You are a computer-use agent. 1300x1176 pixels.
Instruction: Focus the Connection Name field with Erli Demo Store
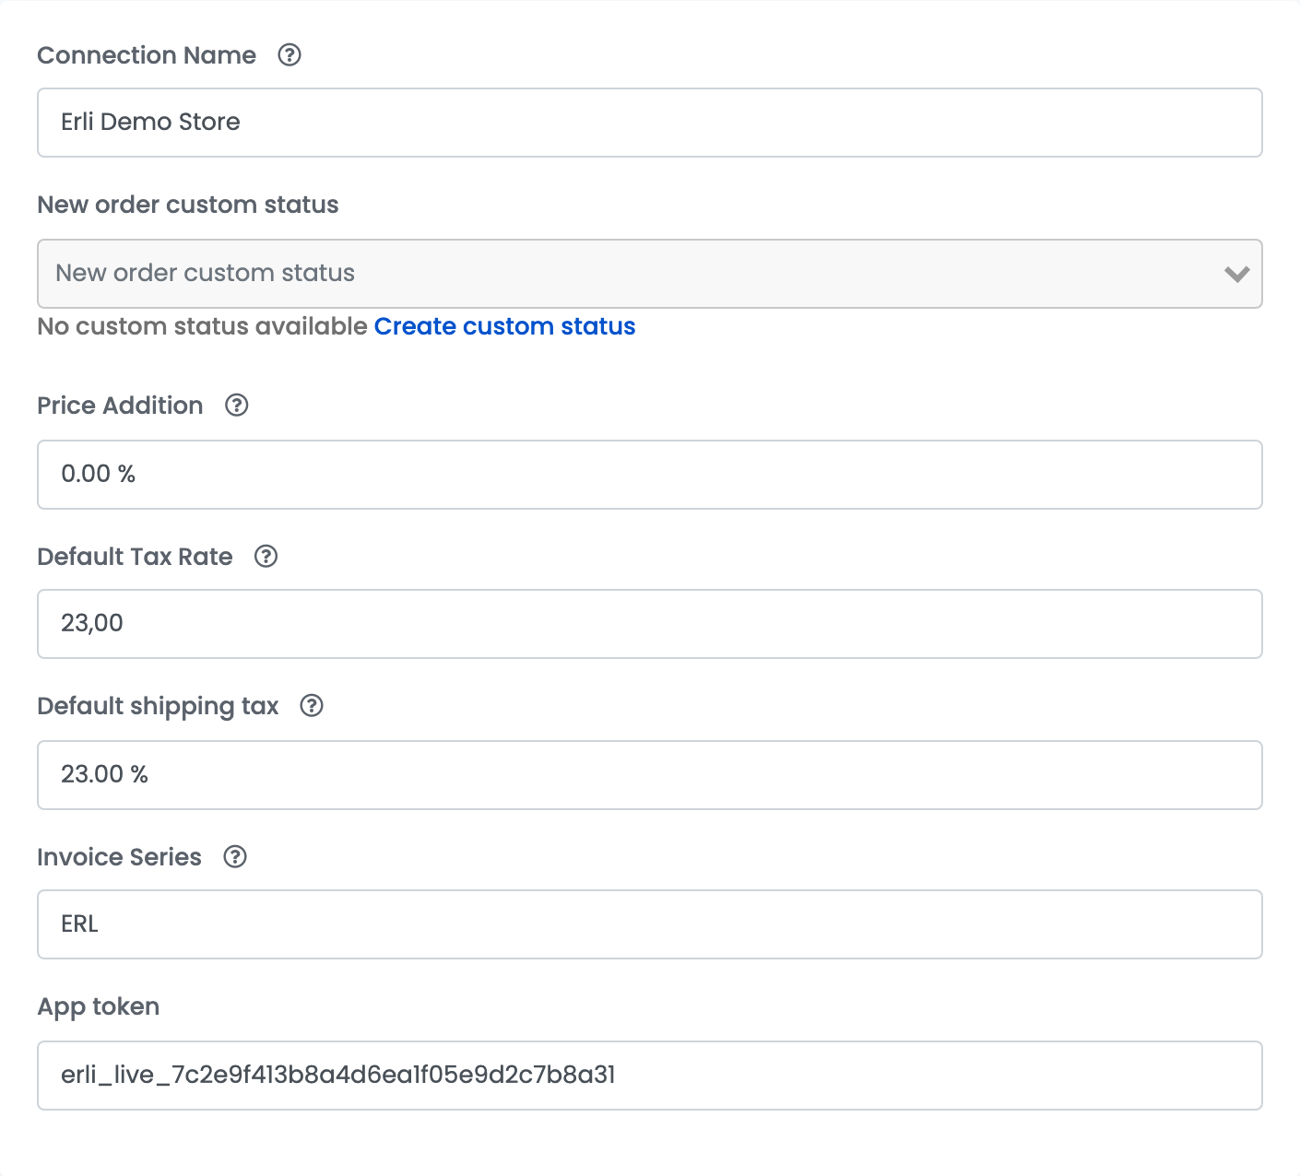(x=649, y=123)
